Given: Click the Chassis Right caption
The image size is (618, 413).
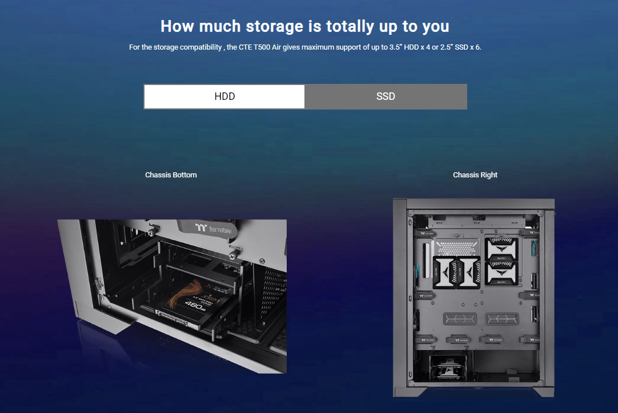Looking at the screenshot, I should [475, 175].
